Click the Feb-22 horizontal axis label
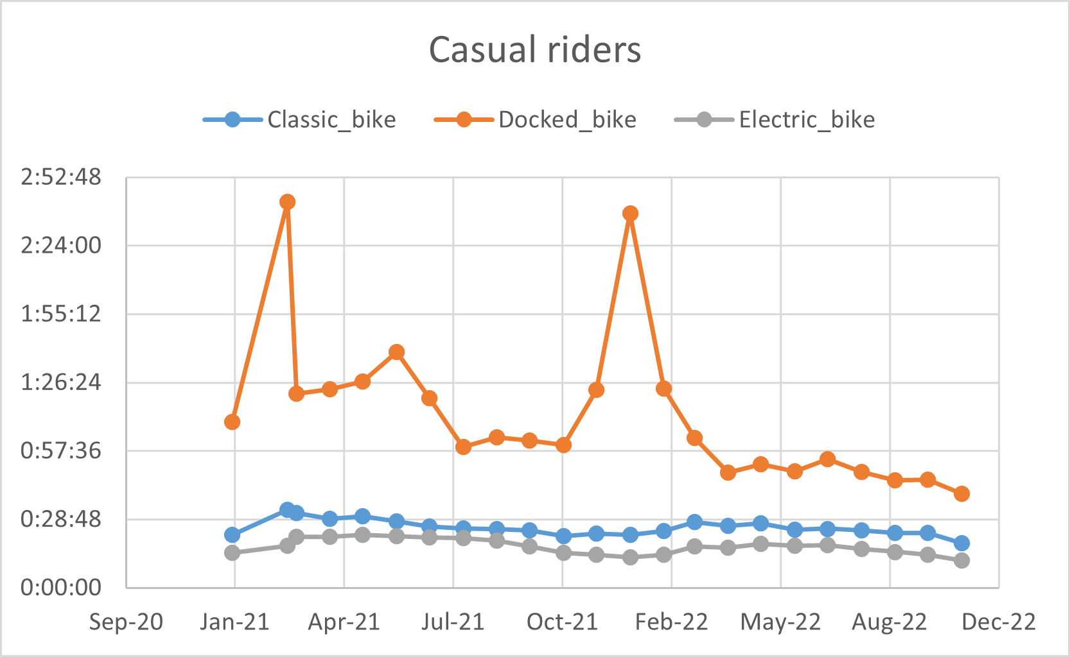This screenshot has height=657, width=1070. (671, 622)
